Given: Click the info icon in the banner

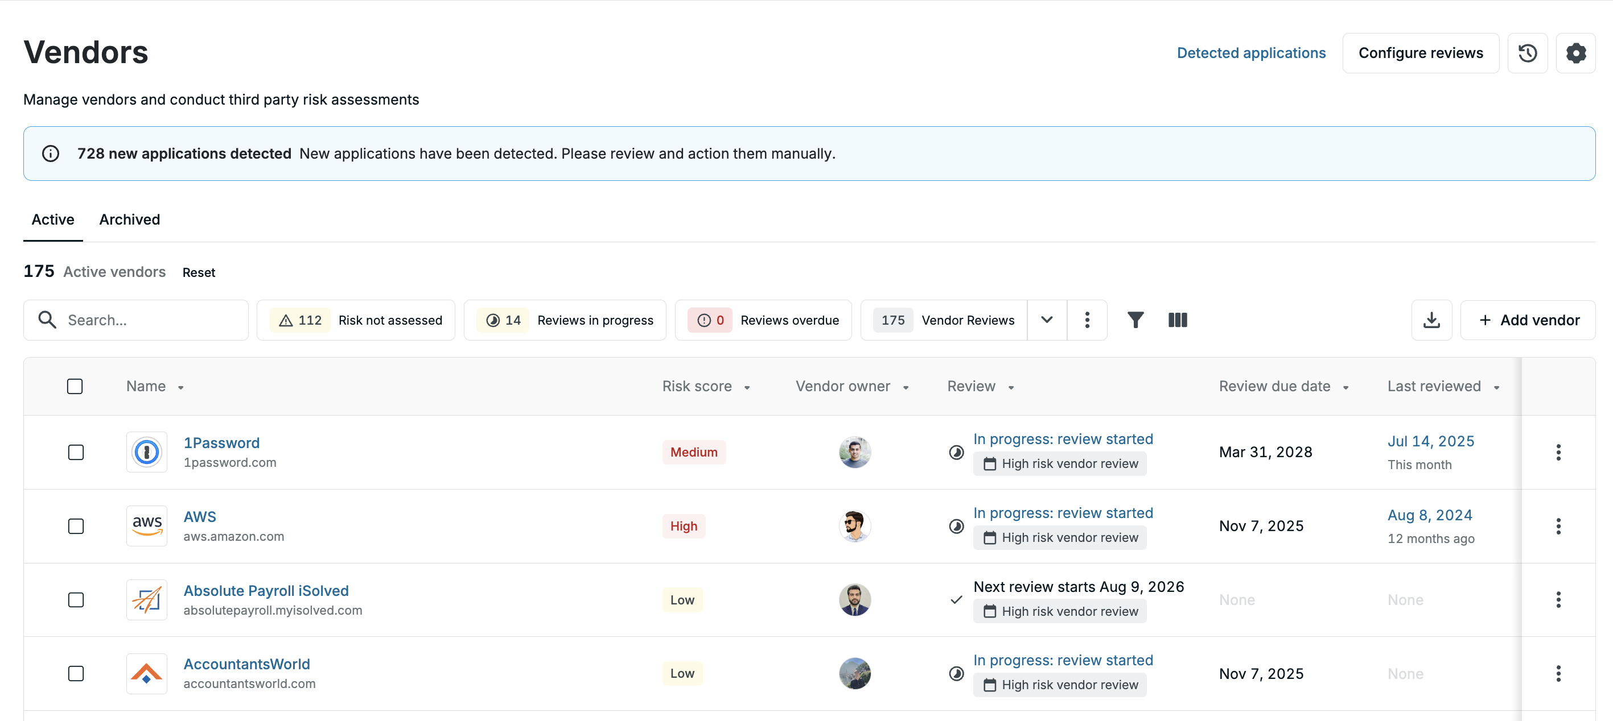Looking at the screenshot, I should [51, 154].
